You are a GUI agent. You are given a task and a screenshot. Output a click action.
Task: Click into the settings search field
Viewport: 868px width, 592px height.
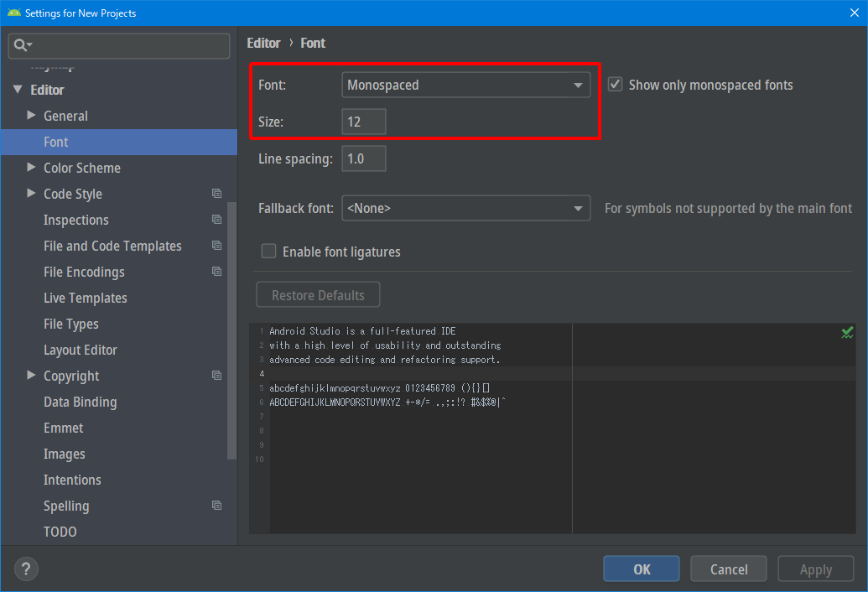[119, 45]
